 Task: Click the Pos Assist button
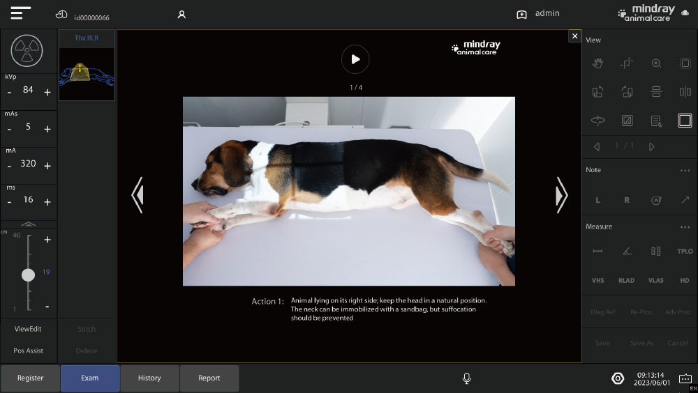(28, 350)
